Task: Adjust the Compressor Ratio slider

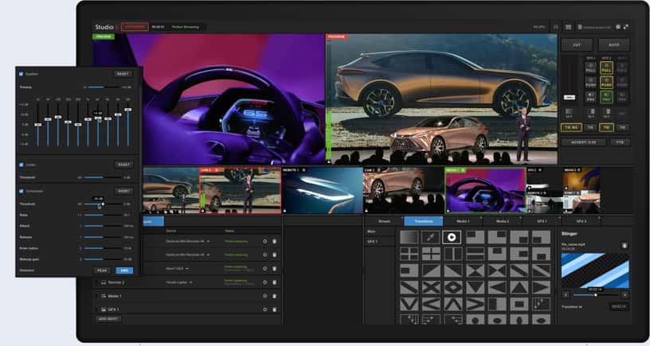Action: pos(102,216)
